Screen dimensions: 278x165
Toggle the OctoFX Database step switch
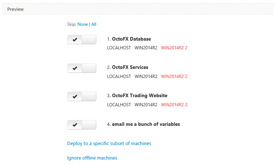pos(82,40)
